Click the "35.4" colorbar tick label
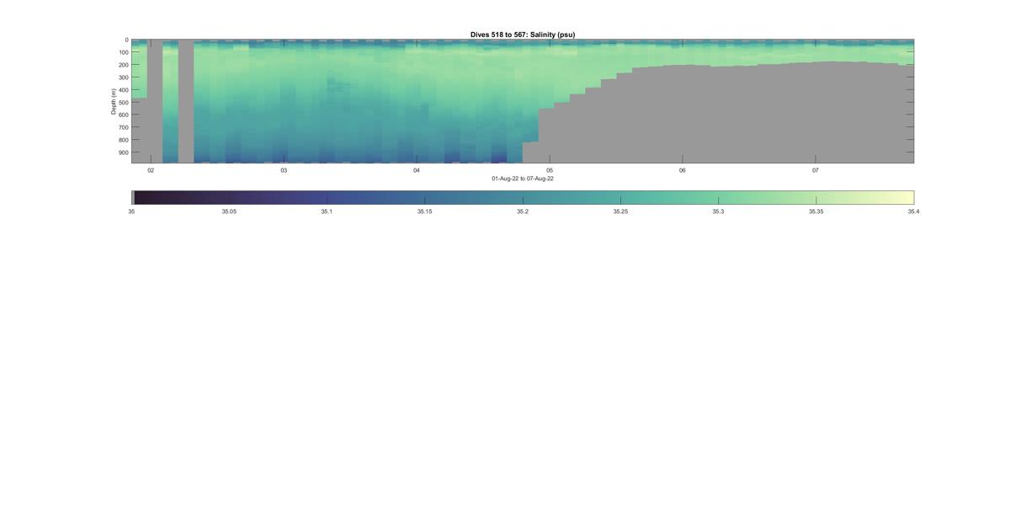Image resolution: width=1010 pixels, height=524 pixels. 913,211
